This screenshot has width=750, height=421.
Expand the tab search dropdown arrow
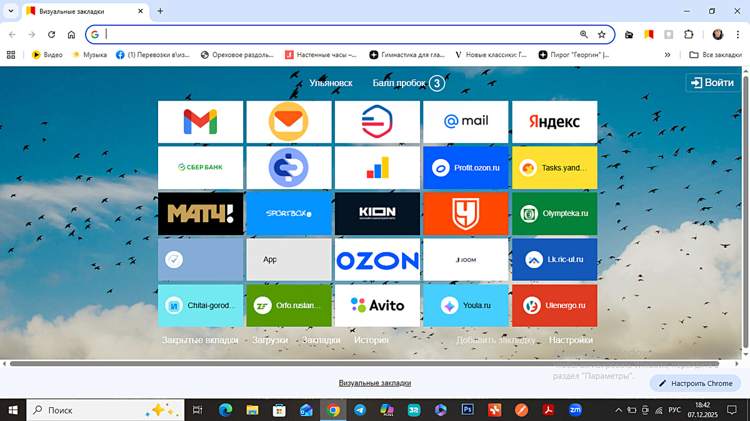(11, 11)
